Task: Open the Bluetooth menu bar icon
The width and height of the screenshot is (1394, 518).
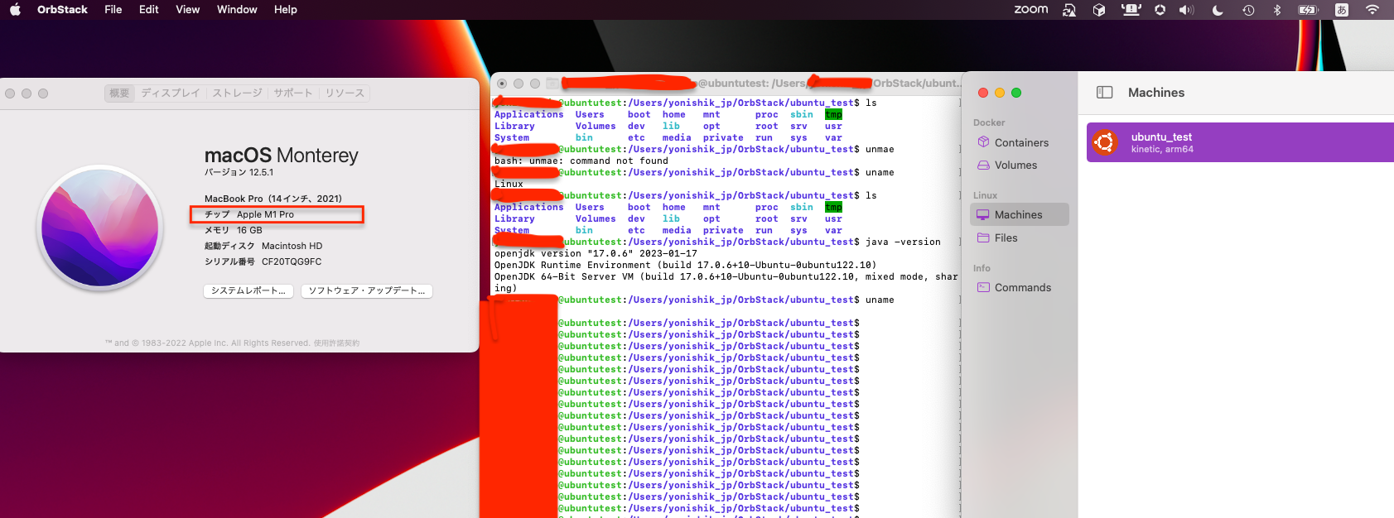Action: pos(1277,10)
